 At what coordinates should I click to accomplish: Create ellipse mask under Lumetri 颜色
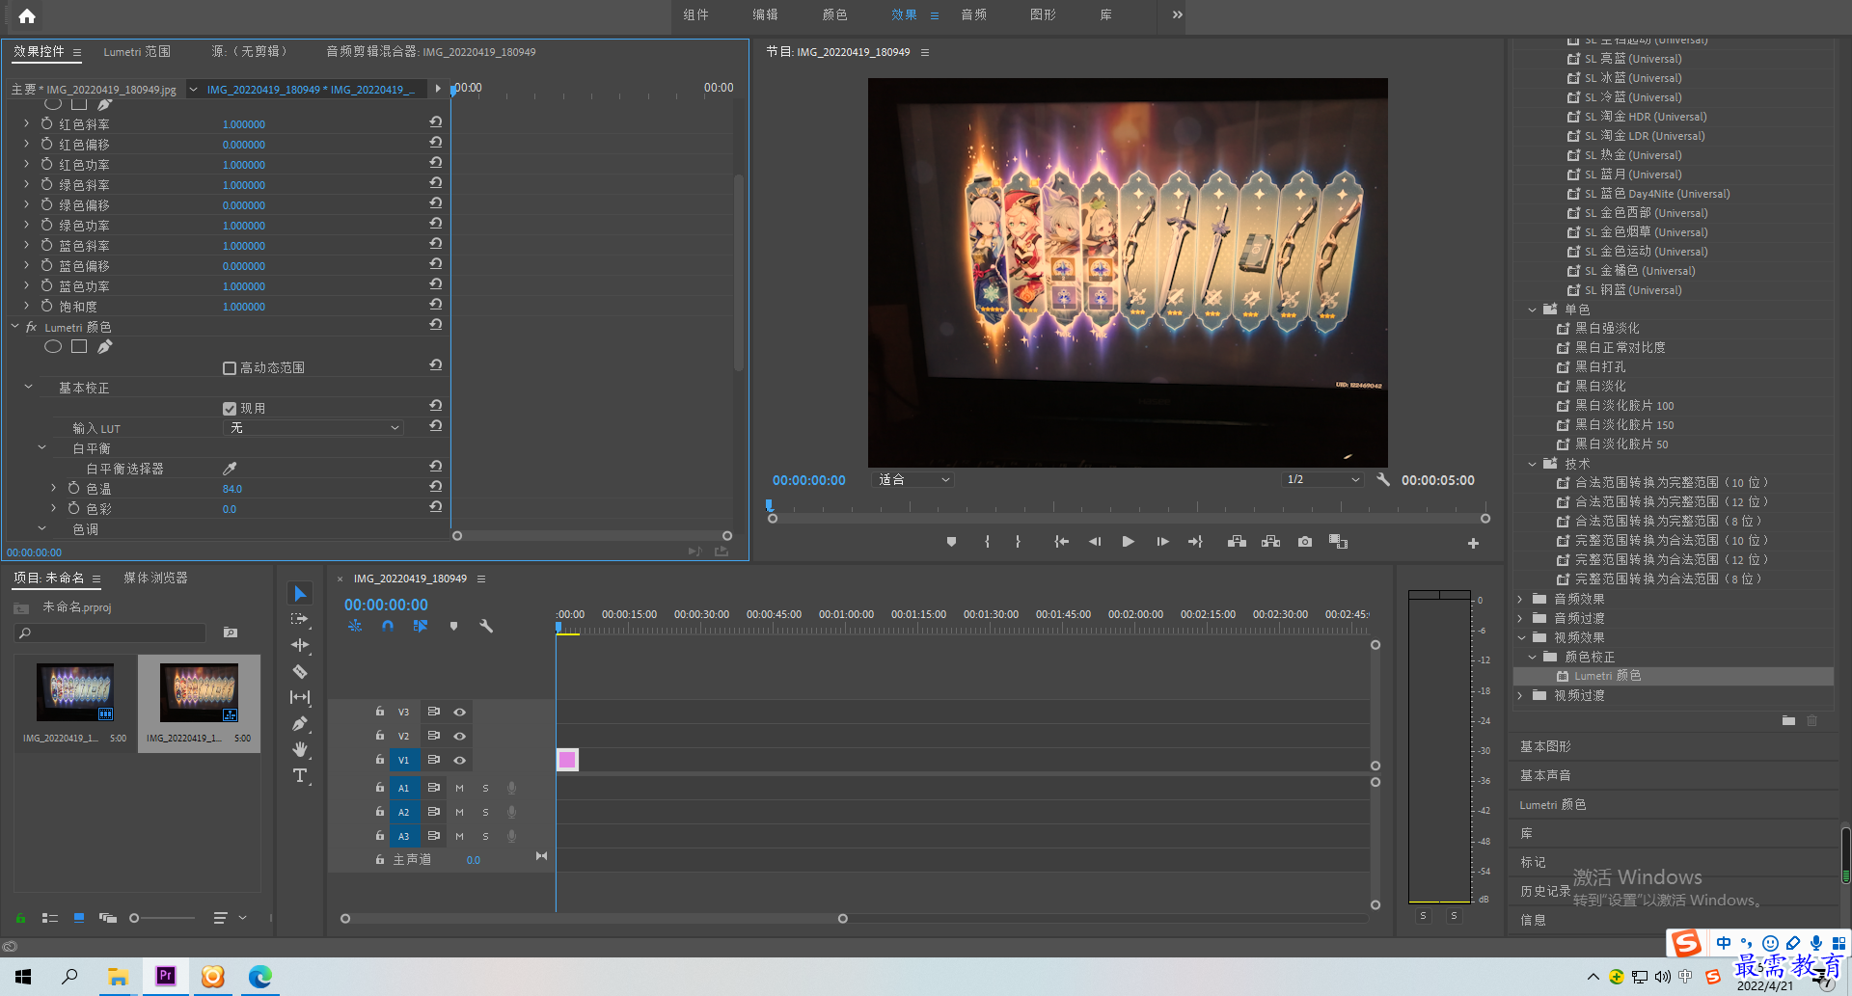click(53, 347)
